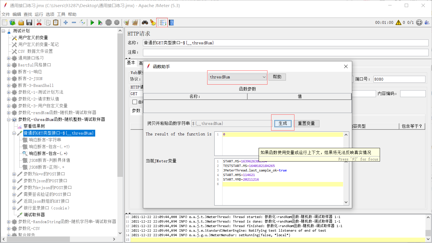Paste element from clipboard
This screenshot has height=243, width=432.
56,22
